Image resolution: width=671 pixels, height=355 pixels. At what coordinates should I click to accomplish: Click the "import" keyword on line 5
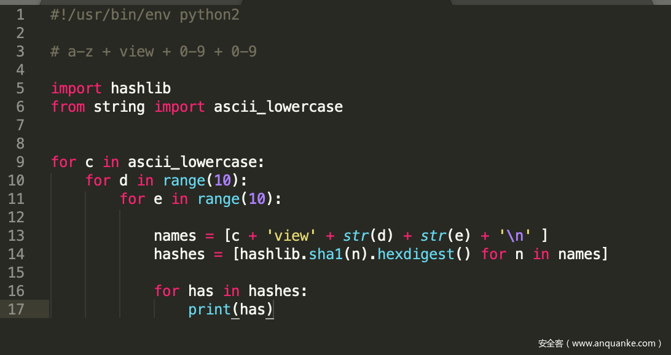coord(76,88)
